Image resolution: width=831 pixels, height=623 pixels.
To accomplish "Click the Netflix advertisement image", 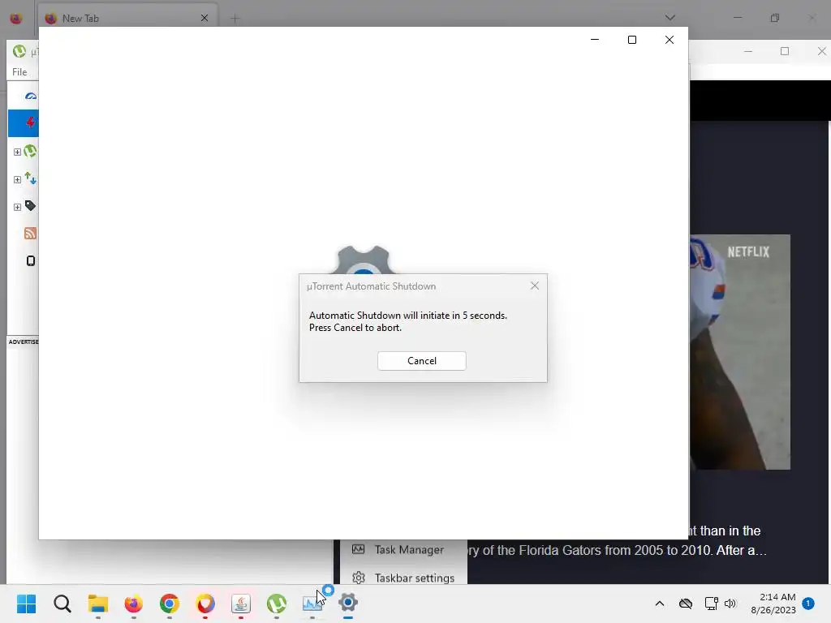I will (740, 352).
